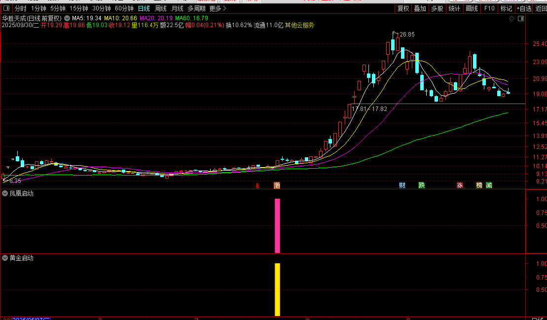Click the 额22.5亿 amount value
Viewport: 547px width, 320px height.
coord(172,25)
